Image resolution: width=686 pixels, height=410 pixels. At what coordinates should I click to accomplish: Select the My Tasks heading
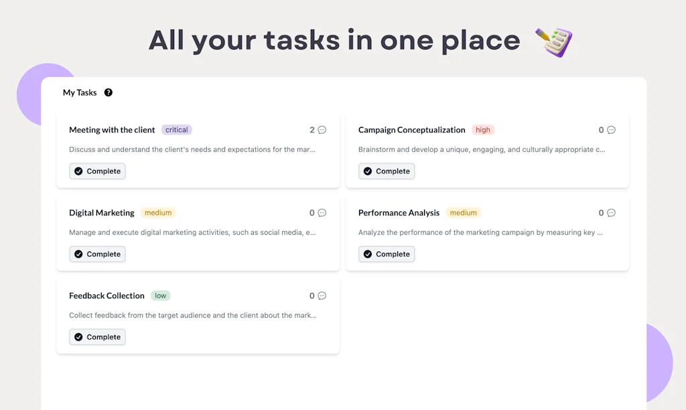pyautogui.click(x=80, y=93)
